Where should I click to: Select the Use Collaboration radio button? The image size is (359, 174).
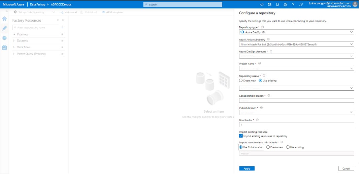pyautogui.click(x=241, y=147)
